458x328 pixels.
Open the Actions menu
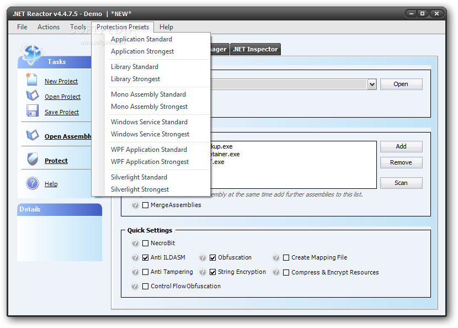click(49, 27)
